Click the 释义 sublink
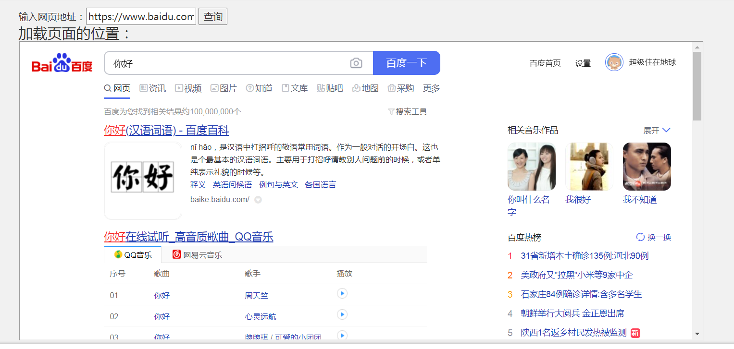Image resolution: width=734 pixels, height=349 pixels. 198,184
